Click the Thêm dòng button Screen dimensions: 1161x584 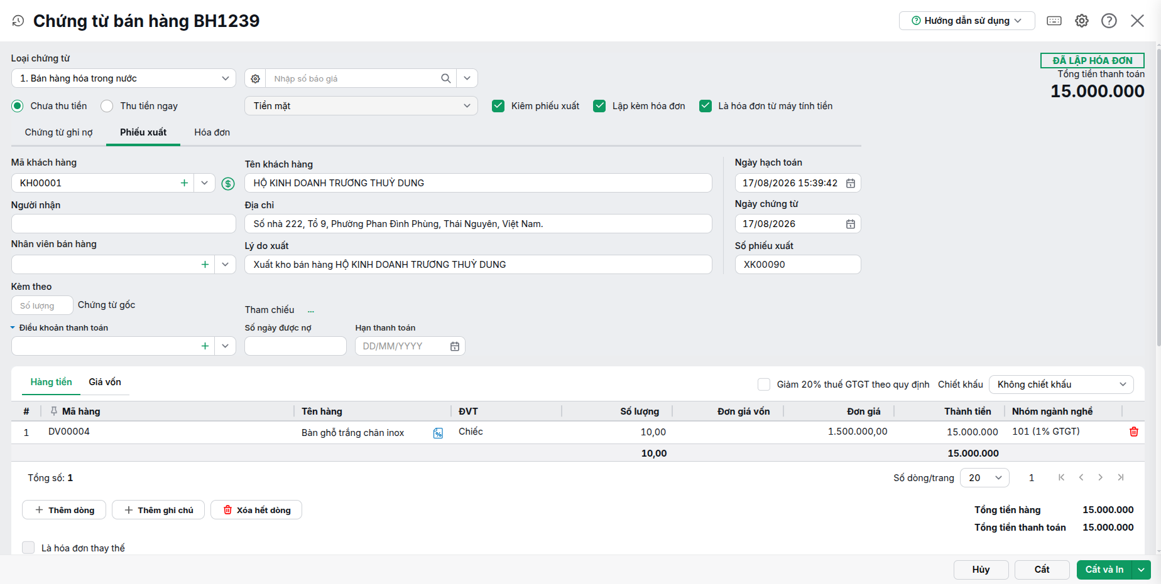[x=64, y=510]
